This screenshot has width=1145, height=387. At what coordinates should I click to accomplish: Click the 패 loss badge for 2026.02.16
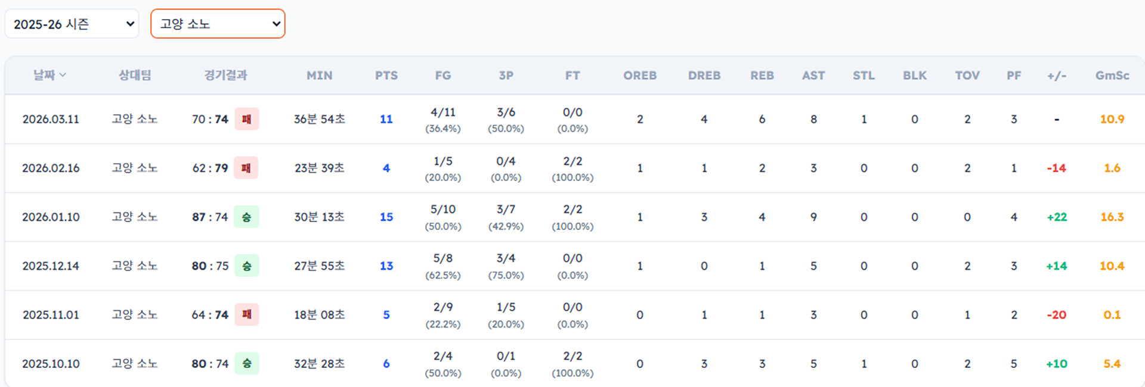coord(246,168)
